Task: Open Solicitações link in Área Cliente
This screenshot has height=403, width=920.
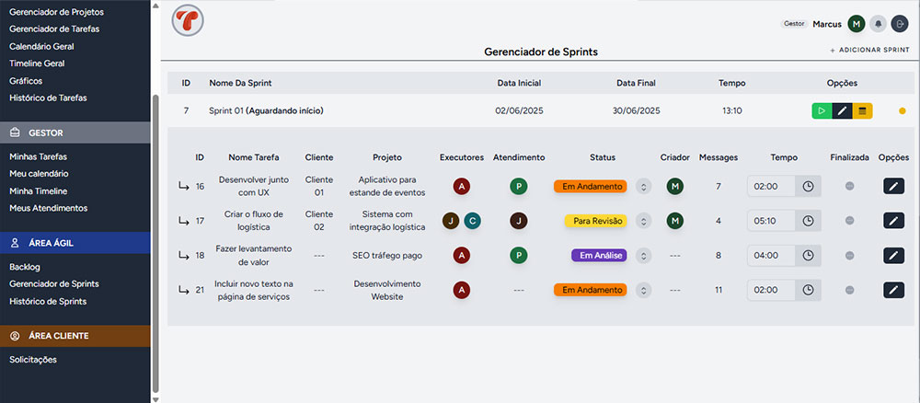Action: click(x=33, y=359)
